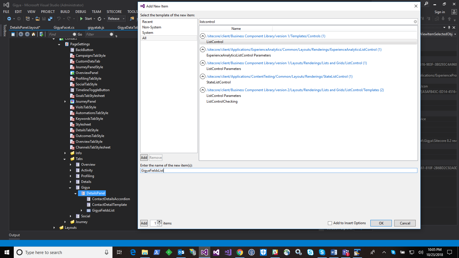Click the Refresh browser link icon
Image resolution: width=459 pixels, height=258 pixels.
click(99, 19)
